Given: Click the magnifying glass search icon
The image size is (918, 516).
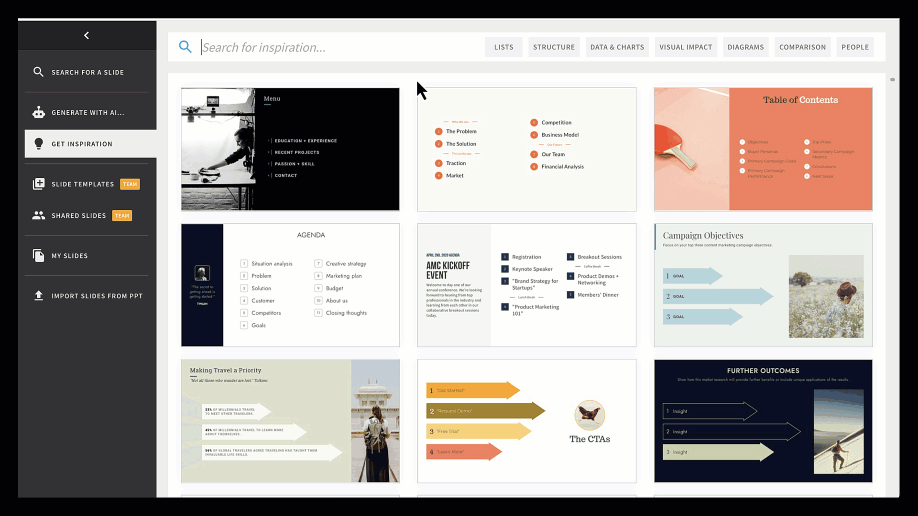Looking at the screenshot, I should [186, 47].
